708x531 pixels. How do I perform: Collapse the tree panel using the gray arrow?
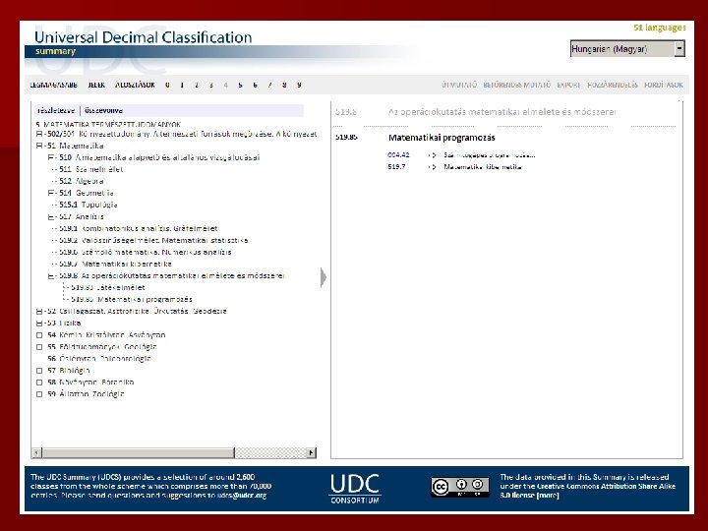[x=323, y=277]
